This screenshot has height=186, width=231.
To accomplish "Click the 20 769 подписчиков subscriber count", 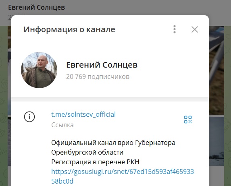I will [98, 76].
